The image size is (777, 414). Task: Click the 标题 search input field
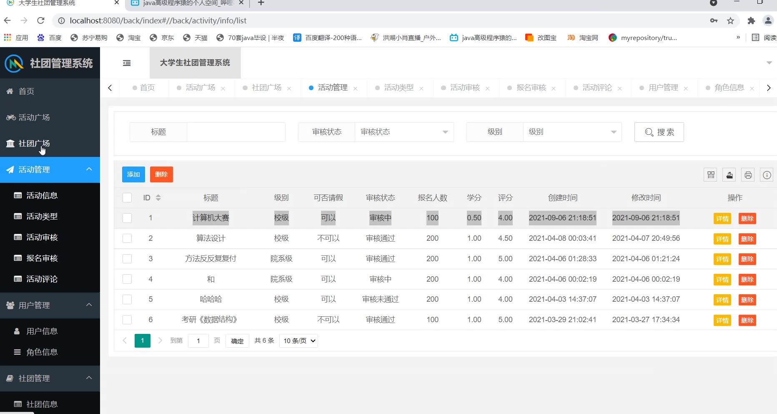tap(236, 132)
